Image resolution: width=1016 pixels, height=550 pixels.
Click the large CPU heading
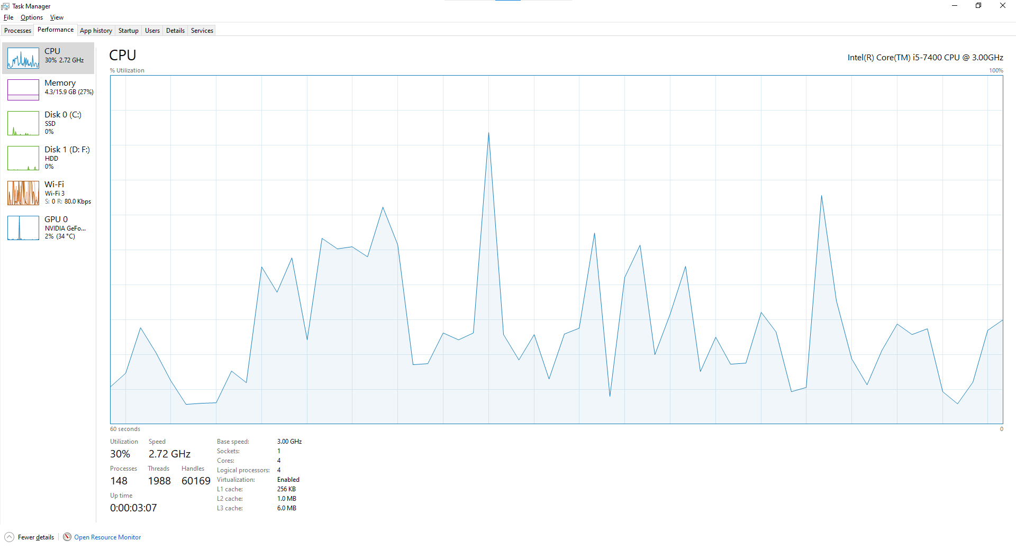click(x=123, y=55)
